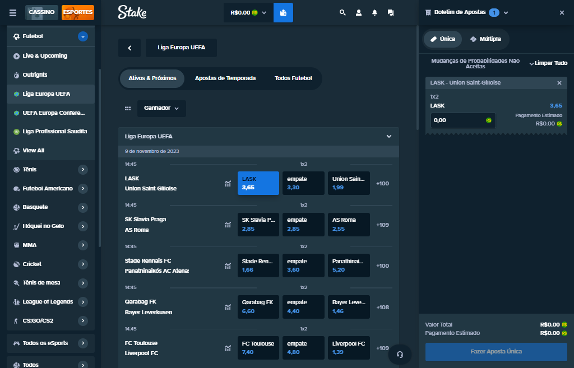Viewport: 574px width, 368px height.
Task: Select Liga Europa UEFA in sidebar
Action: point(51,94)
